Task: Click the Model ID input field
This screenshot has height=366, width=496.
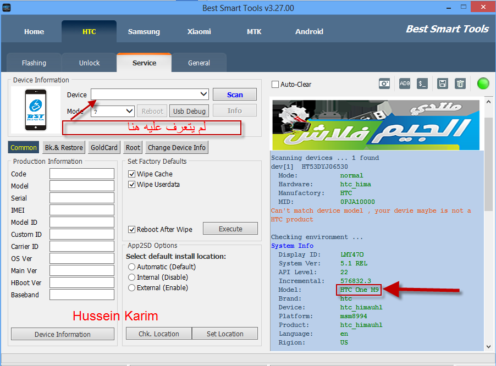Action: [82, 222]
